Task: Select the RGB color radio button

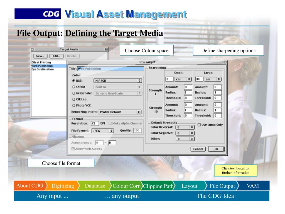Action: coord(73,81)
